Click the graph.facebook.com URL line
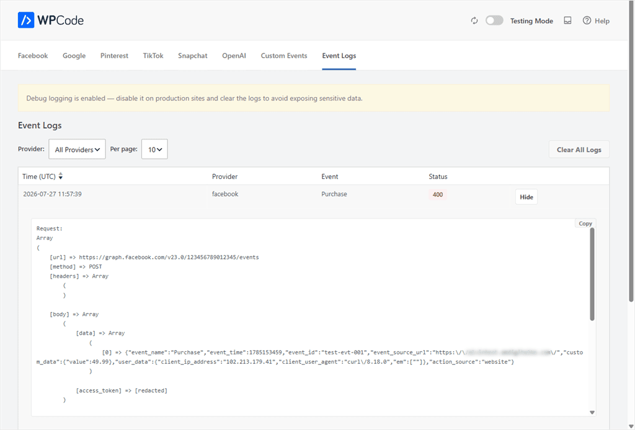Viewport: 635px width, 430px height. pyautogui.click(x=154, y=257)
